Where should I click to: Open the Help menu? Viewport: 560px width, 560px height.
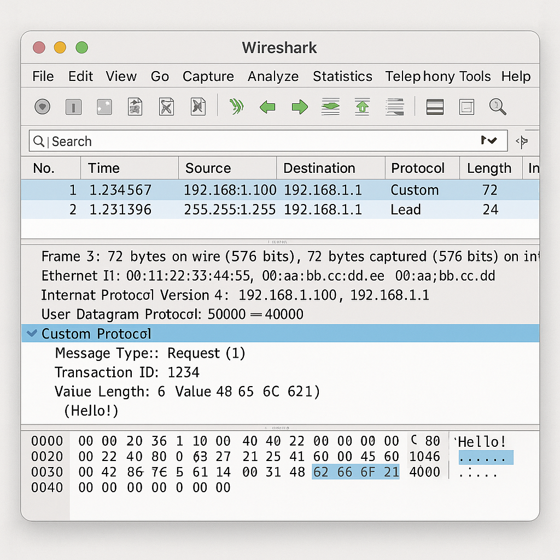(x=516, y=77)
